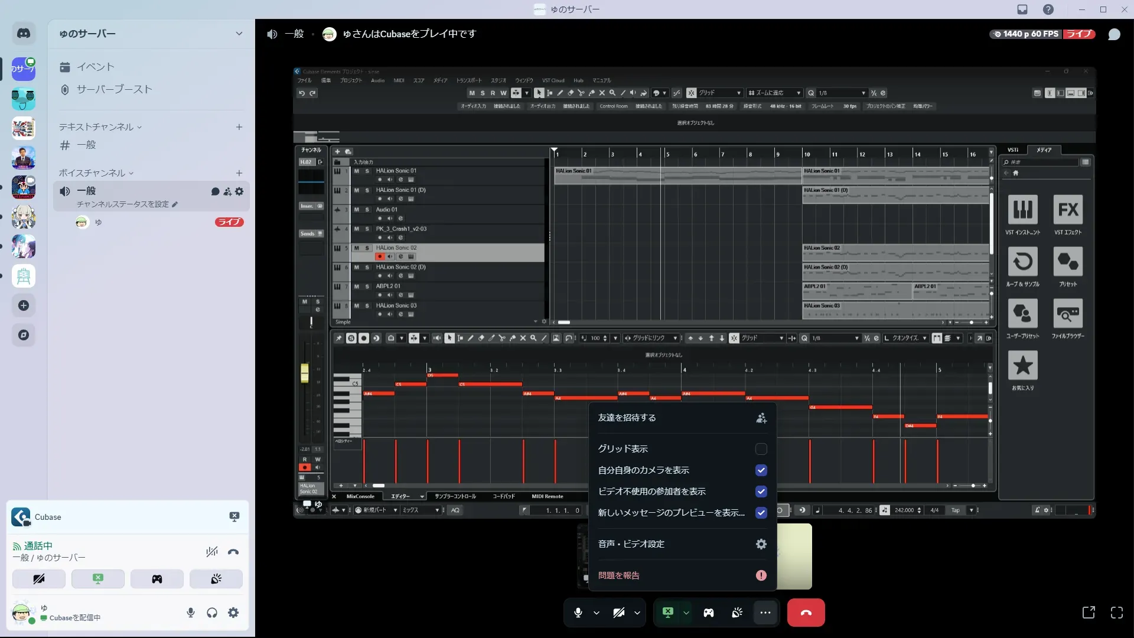Expand the ゆのサーバー server dropdown
1134x638 pixels.
239,34
